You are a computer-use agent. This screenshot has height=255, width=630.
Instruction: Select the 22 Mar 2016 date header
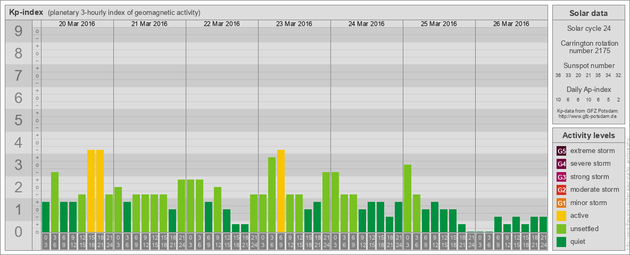pyautogui.click(x=222, y=24)
